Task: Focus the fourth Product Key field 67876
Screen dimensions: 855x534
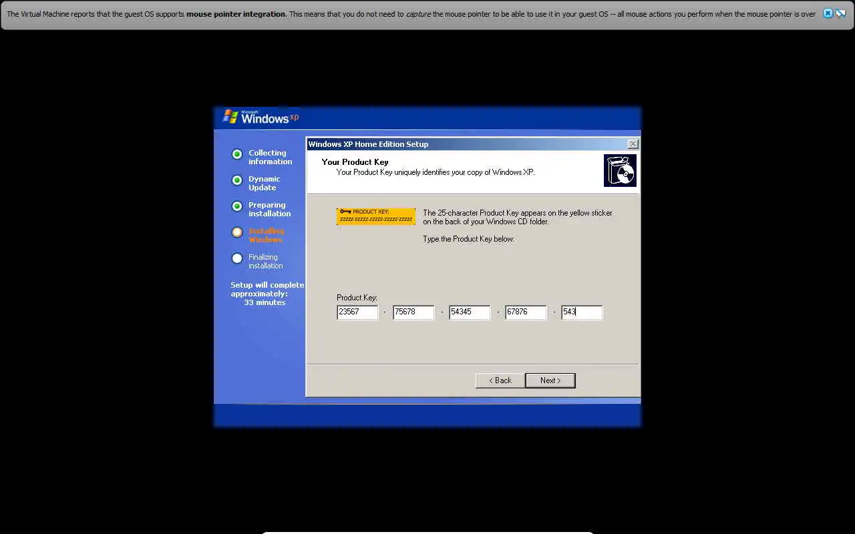Action: 526,312
